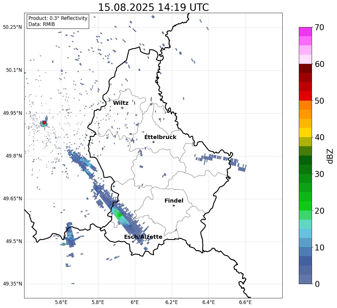Image resolution: width=337 pixels, height=308 pixels.
Task: Click the cross marker below Findel
Action: tap(174, 206)
